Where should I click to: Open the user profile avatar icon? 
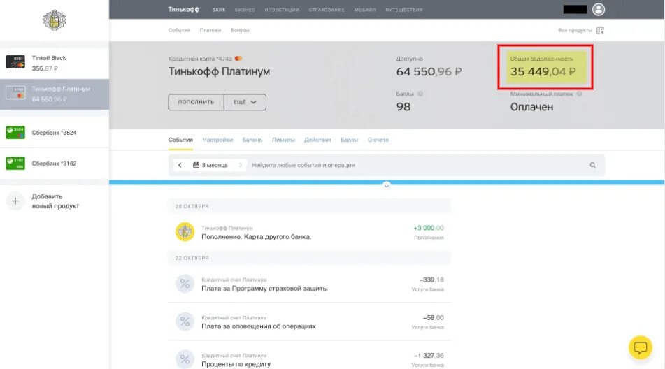599,9
